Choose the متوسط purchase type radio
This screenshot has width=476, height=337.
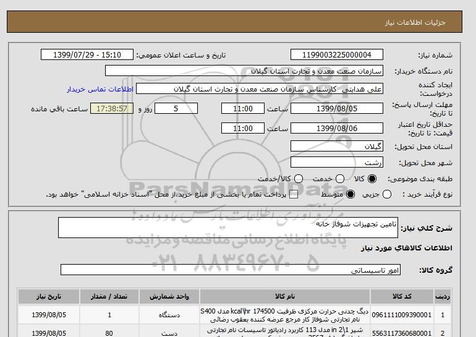[351, 194]
